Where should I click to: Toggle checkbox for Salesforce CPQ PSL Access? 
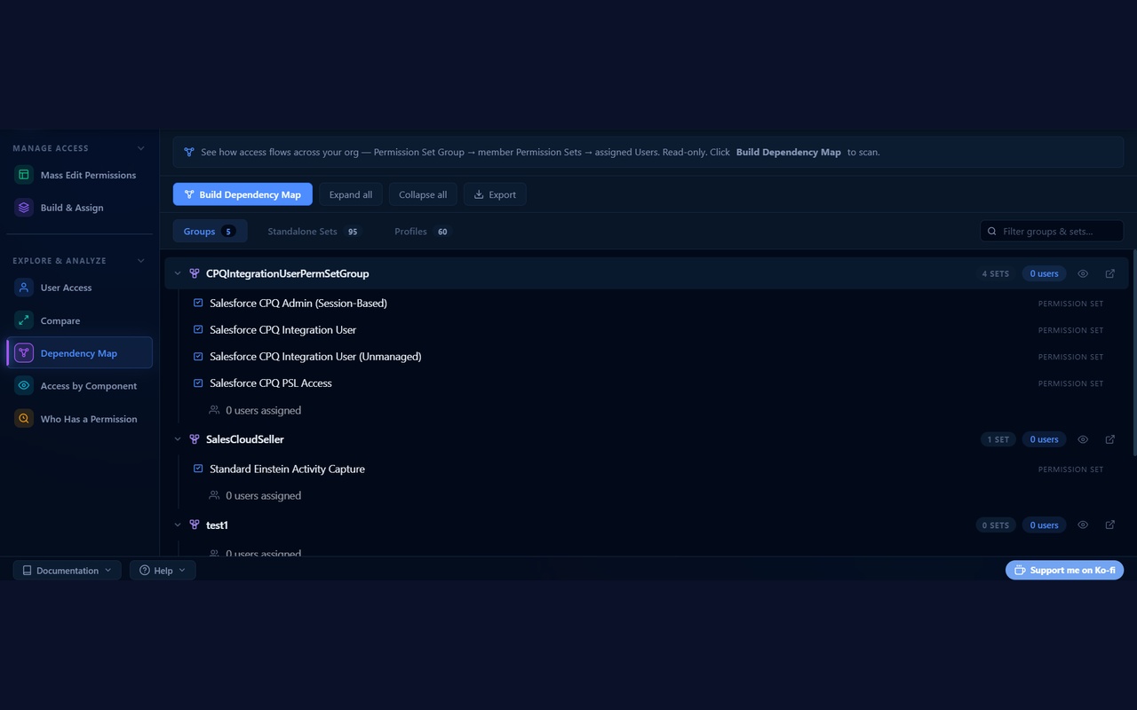[199, 383]
